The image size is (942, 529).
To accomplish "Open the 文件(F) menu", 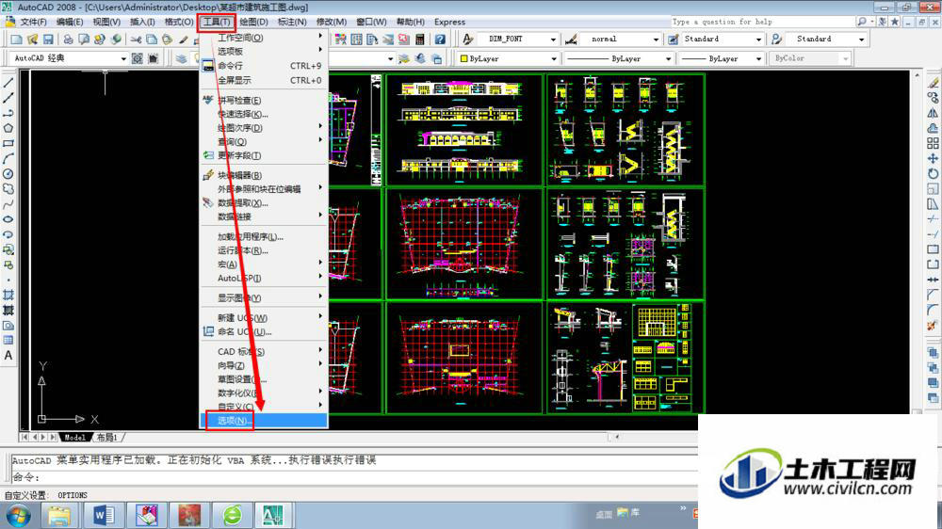I will coord(33,22).
